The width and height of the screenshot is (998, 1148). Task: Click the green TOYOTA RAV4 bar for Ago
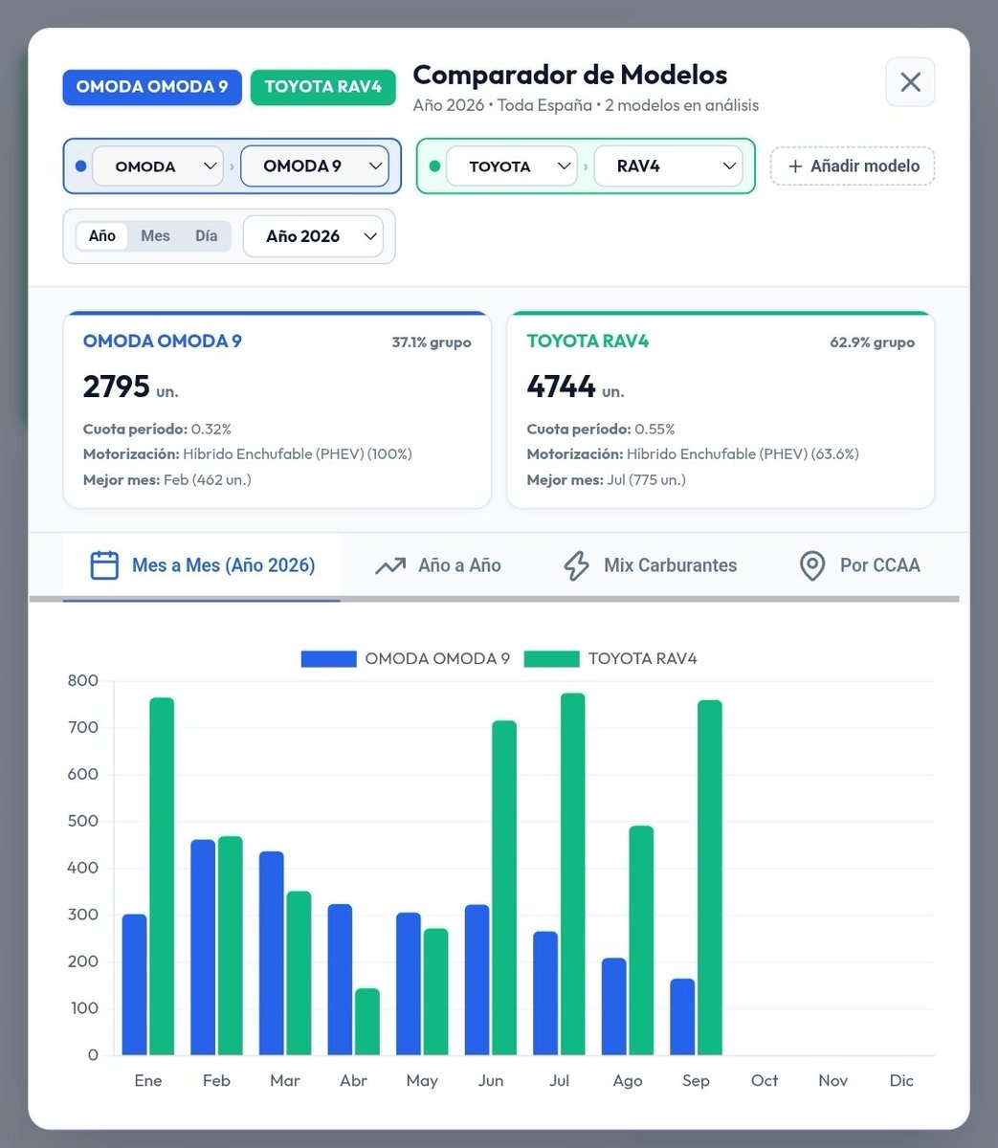tap(641, 940)
